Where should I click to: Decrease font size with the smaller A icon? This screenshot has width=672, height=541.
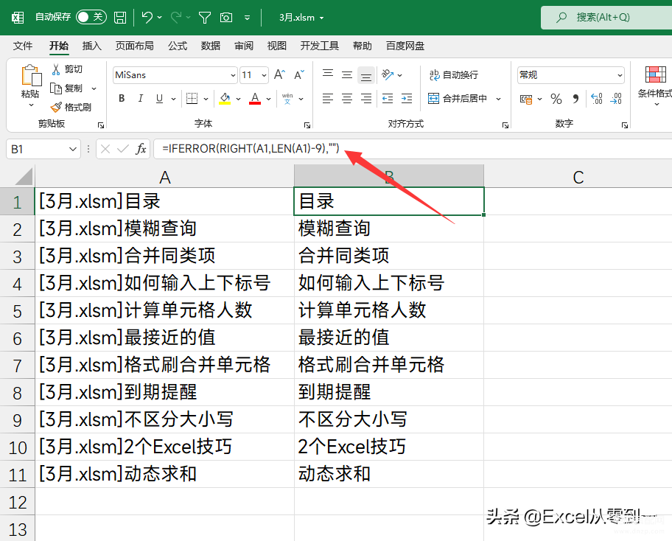click(x=299, y=74)
